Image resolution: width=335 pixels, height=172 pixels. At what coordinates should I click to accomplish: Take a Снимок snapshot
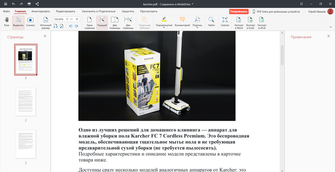(x=30, y=22)
